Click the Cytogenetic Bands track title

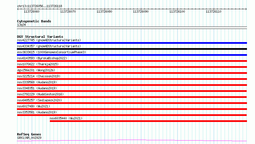click(x=34, y=21)
